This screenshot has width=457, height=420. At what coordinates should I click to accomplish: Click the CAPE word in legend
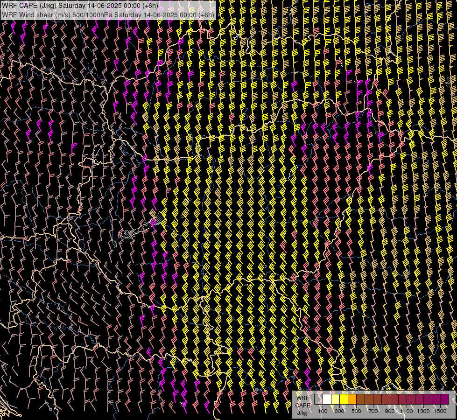[302, 405]
